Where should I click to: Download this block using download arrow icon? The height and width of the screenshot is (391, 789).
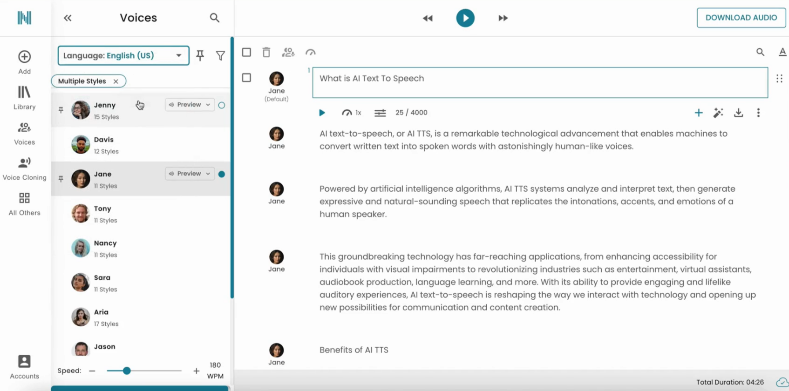tap(739, 113)
